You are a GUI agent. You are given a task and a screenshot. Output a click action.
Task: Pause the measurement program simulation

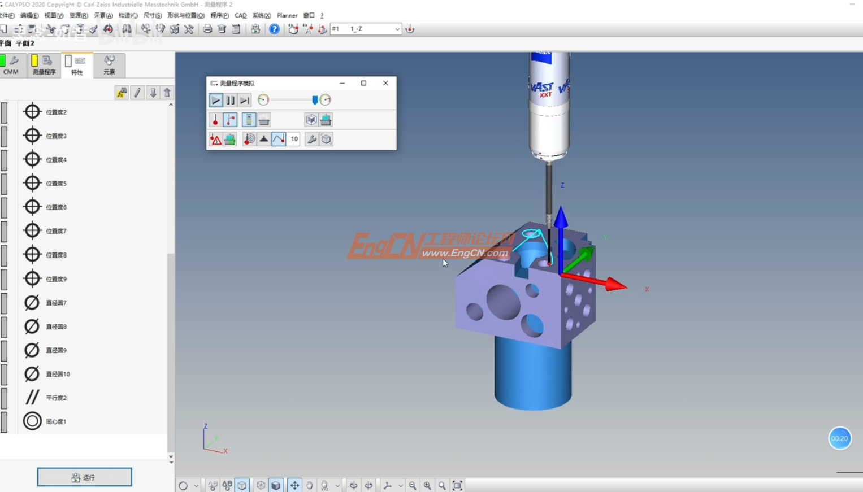coord(230,100)
